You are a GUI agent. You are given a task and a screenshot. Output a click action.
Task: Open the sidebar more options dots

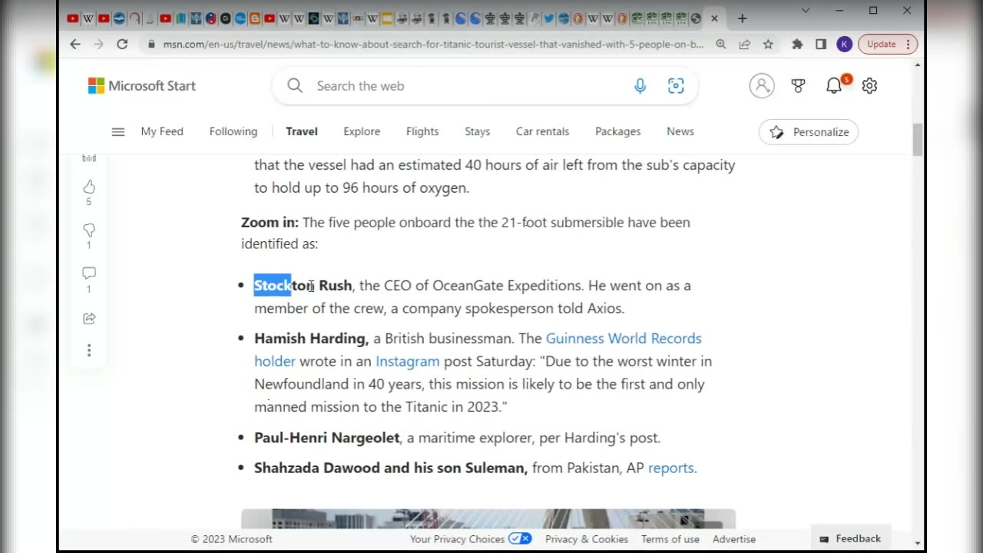click(89, 350)
